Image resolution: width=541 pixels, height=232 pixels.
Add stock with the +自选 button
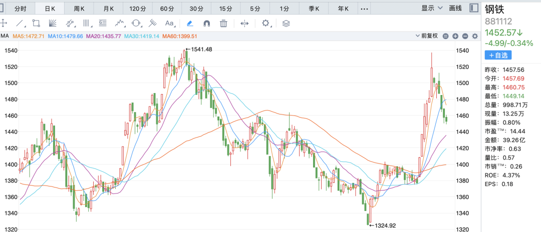(497, 55)
